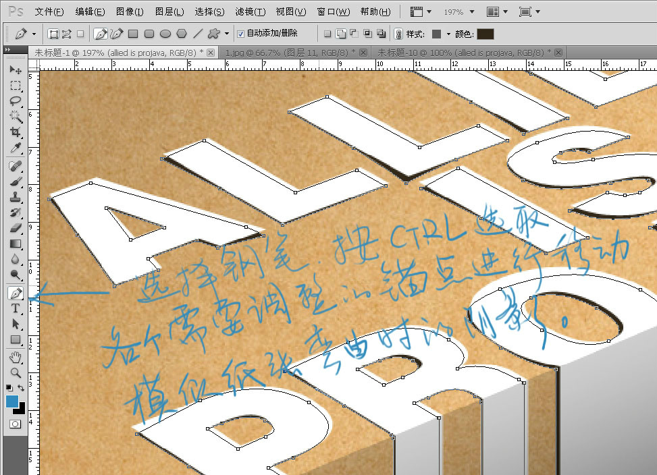Choose the Rectangle option in options bar
This screenshot has width=657, height=475.
(x=133, y=34)
